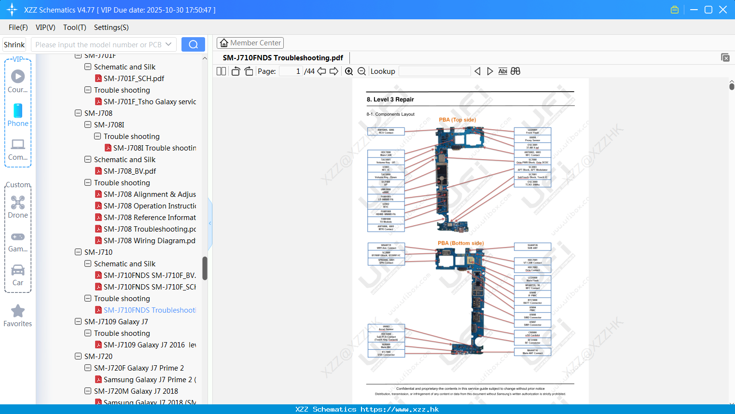The image size is (735, 414).
Task: Click the Lookup text field
Action: (x=435, y=71)
